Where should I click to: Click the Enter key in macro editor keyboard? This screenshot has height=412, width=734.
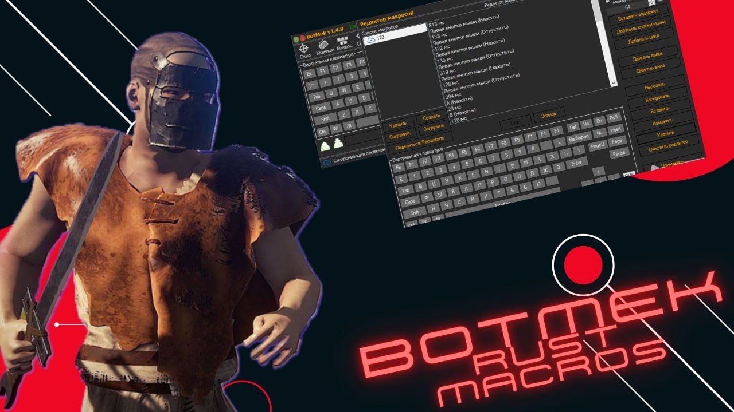tap(576, 164)
